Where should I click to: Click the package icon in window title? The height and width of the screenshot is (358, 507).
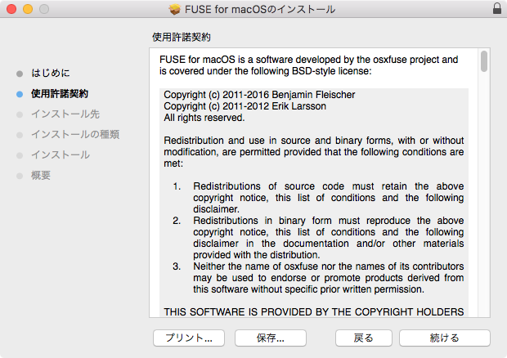pyautogui.click(x=175, y=9)
